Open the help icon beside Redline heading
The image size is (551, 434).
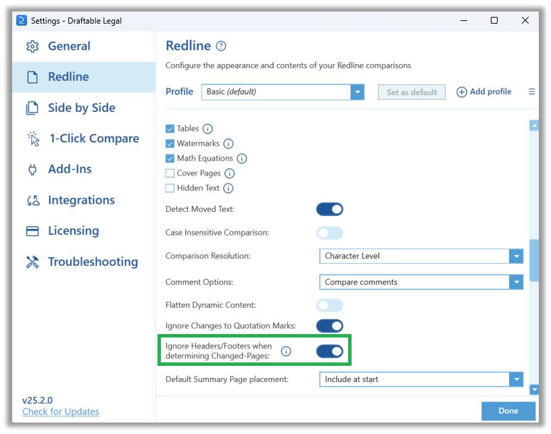point(220,46)
